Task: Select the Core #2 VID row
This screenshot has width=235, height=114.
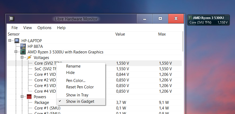Action: coord(94,80)
